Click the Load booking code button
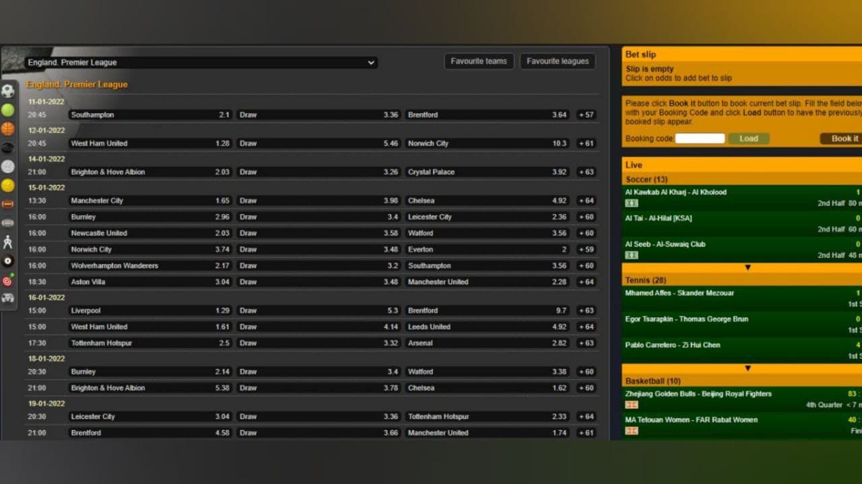The width and height of the screenshot is (862, 484). click(748, 139)
